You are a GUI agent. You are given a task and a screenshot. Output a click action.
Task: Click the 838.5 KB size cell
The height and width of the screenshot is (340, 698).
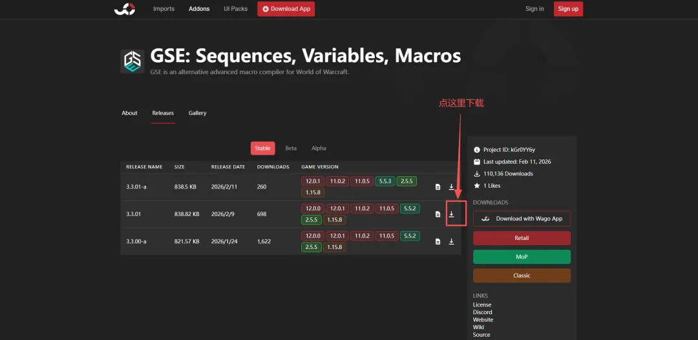click(x=185, y=187)
